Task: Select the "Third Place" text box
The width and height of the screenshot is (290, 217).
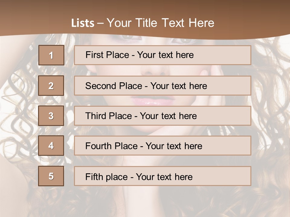Action: coord(163,116)
